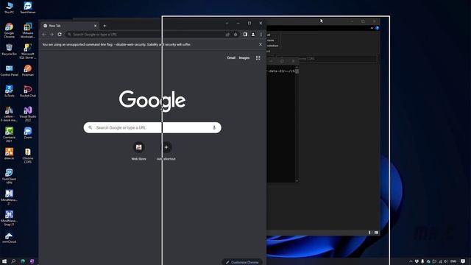Image resolution: width=471 pixels, height=265 pixels.
Task: Open the Recycle Bin
Action: click(9, 49)
